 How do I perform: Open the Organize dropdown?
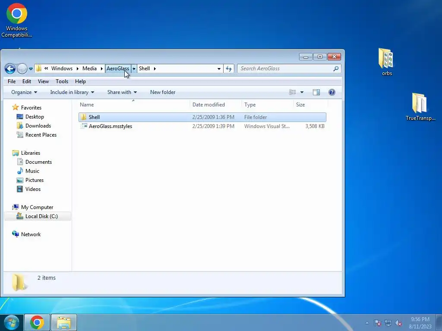(24, 92)
